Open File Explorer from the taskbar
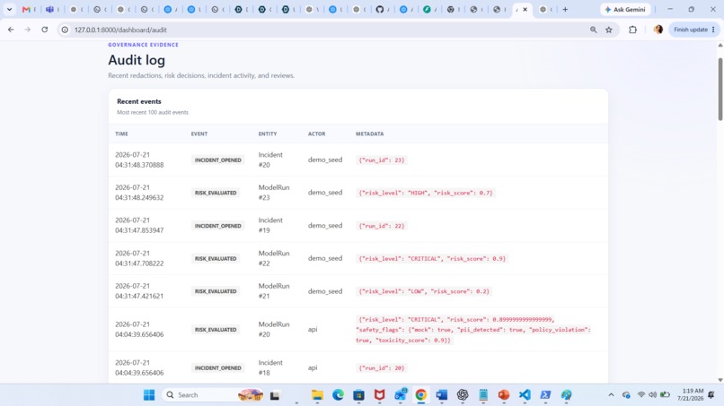Screen dimensions: 724x406 point(317,395)
